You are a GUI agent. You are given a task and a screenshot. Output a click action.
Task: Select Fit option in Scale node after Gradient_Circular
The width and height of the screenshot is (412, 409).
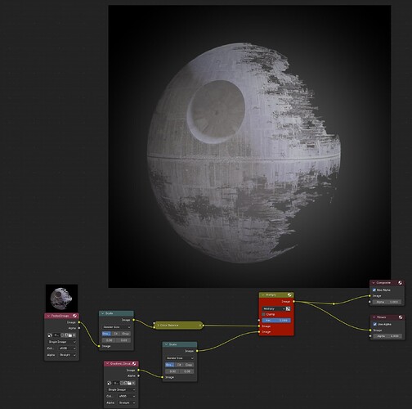pyautogui.click(x=179, y=365)
